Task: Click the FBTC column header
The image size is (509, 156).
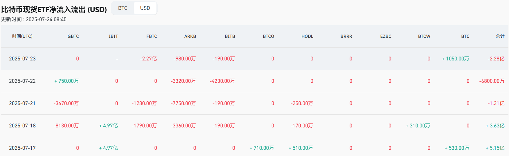Action: point(152,36)
